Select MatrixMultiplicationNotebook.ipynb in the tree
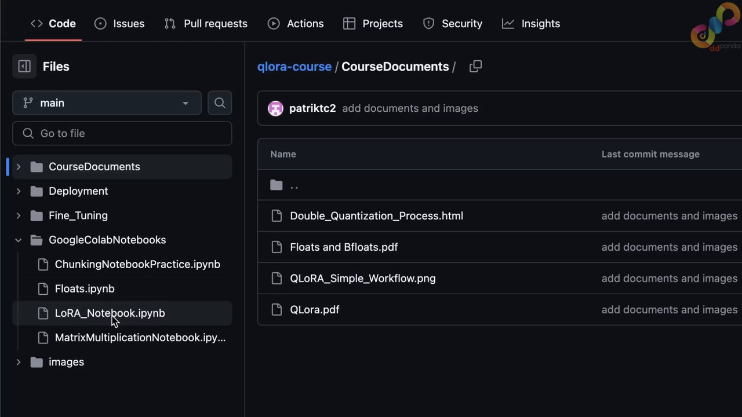Screen dimensions: 742x417 [x=140, y=337]
